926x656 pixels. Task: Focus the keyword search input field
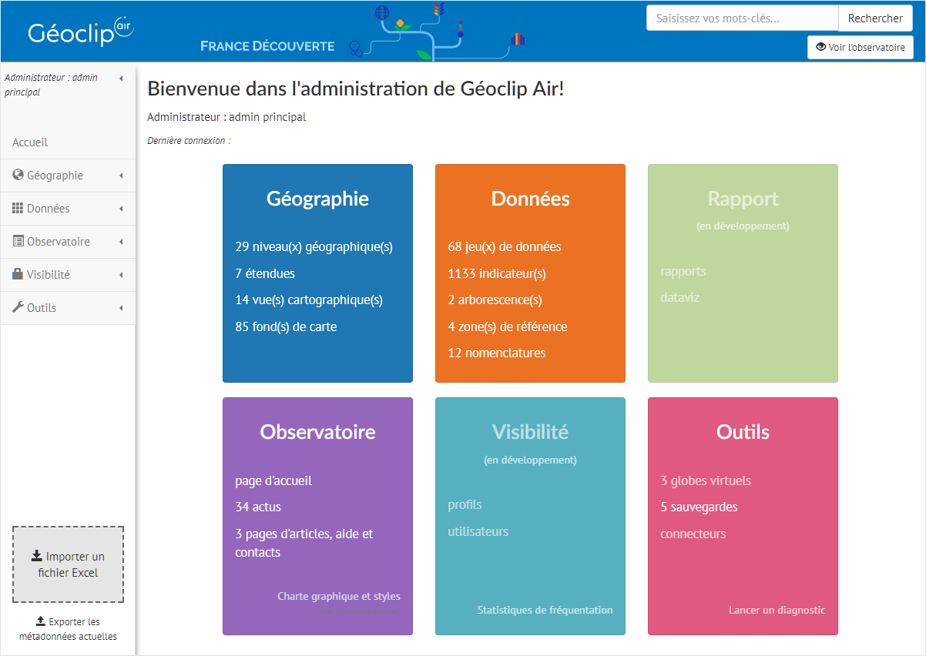(x=742, y=18)
